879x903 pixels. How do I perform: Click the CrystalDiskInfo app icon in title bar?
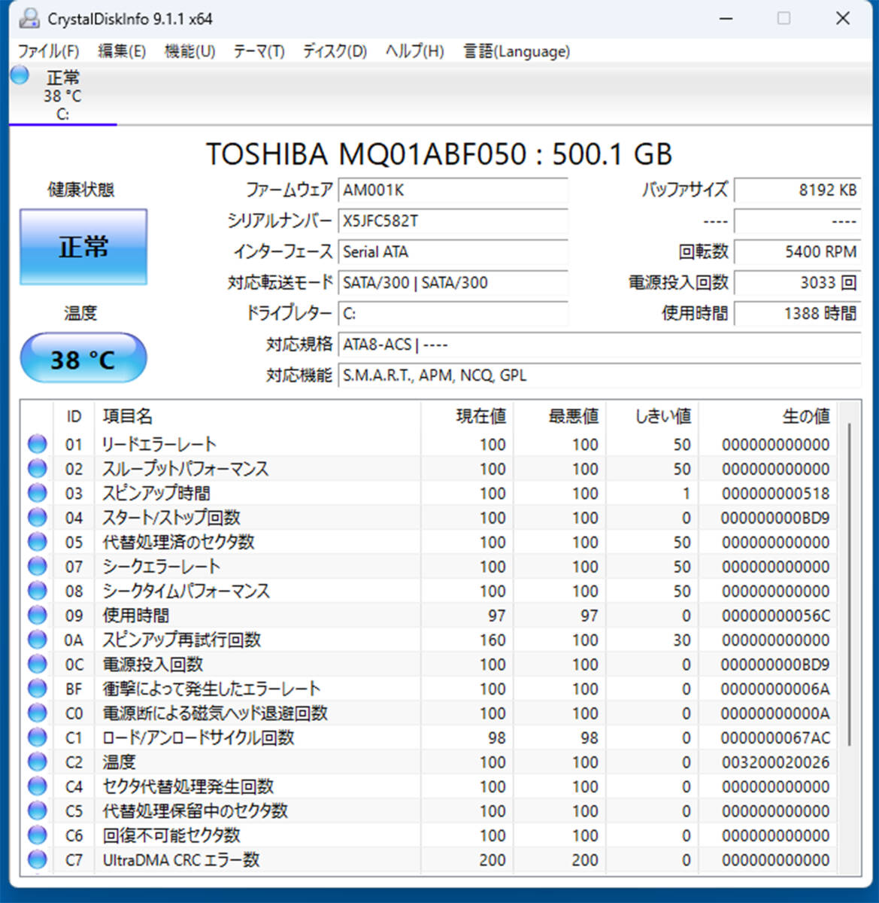coord(29,19)
